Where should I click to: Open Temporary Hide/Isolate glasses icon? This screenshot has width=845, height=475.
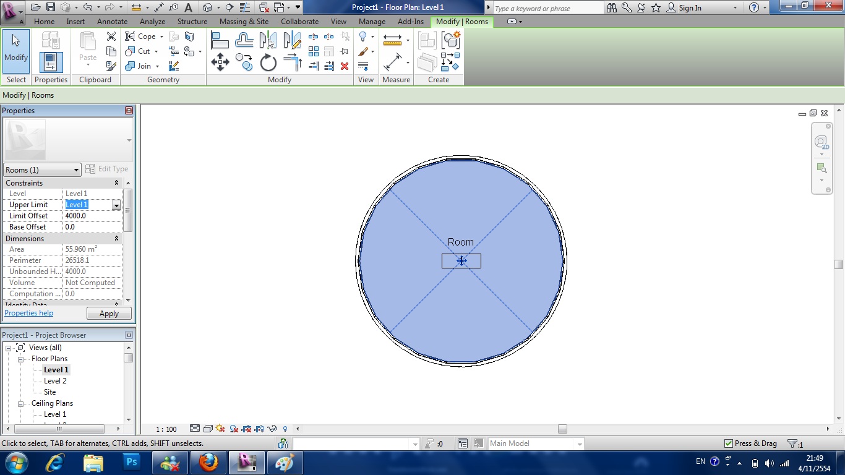point(272,429)
